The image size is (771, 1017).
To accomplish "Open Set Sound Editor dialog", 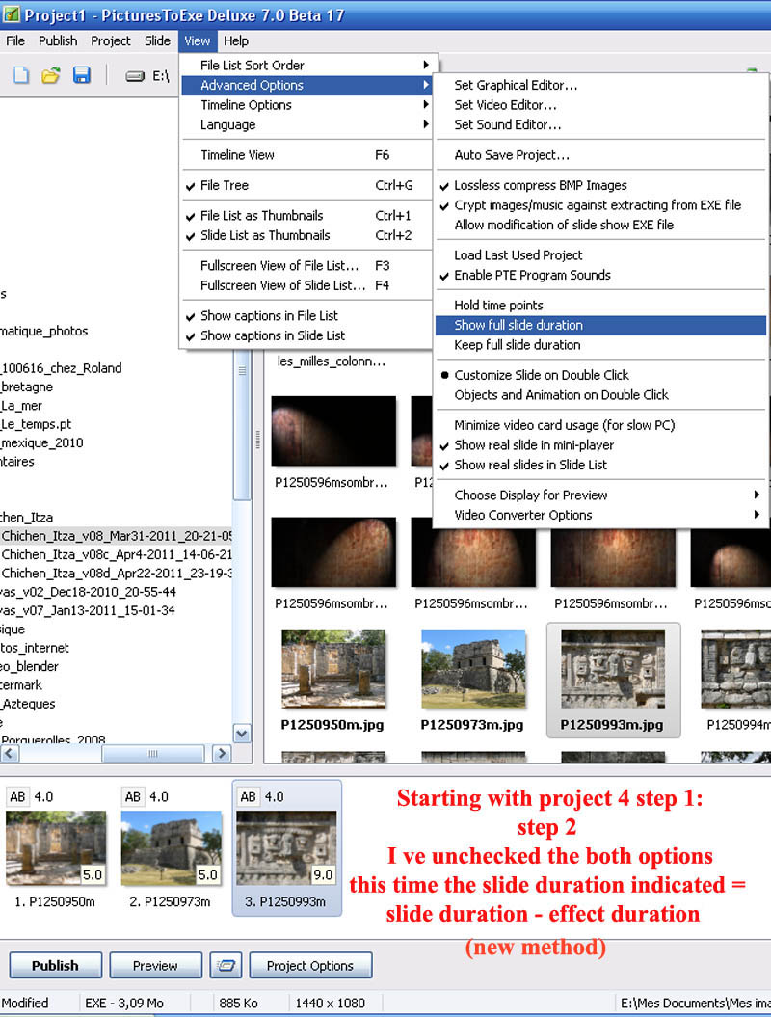I will tap(600, 124).
